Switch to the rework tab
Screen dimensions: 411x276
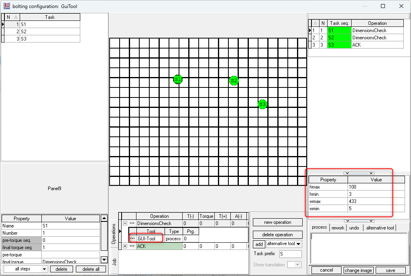click(338, 228)
